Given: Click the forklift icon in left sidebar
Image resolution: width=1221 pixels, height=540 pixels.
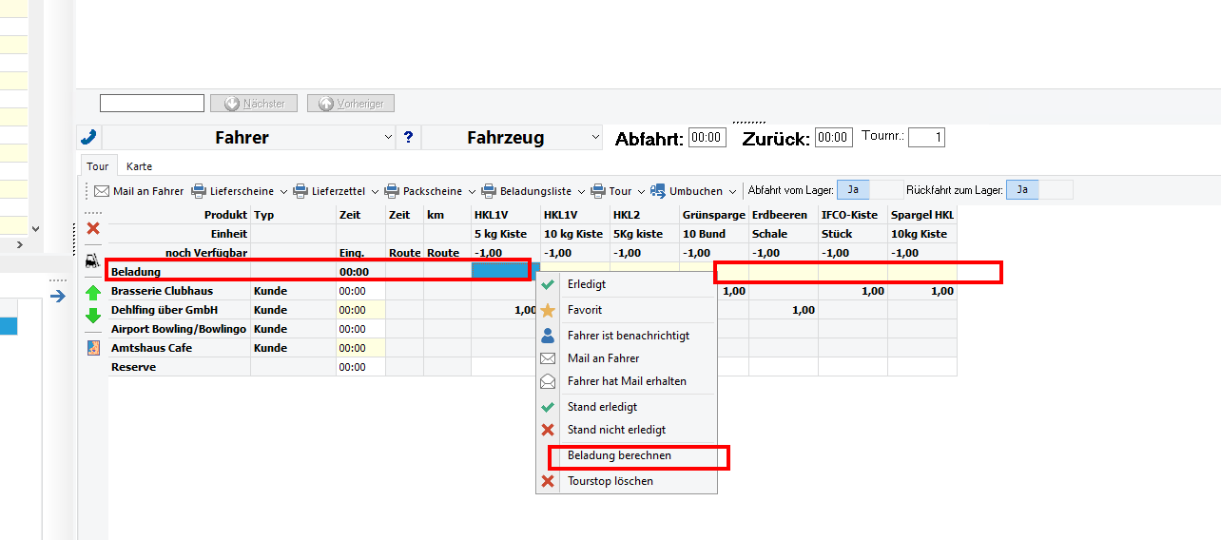Looking at the screenshot, I should [x=93, y=260].
